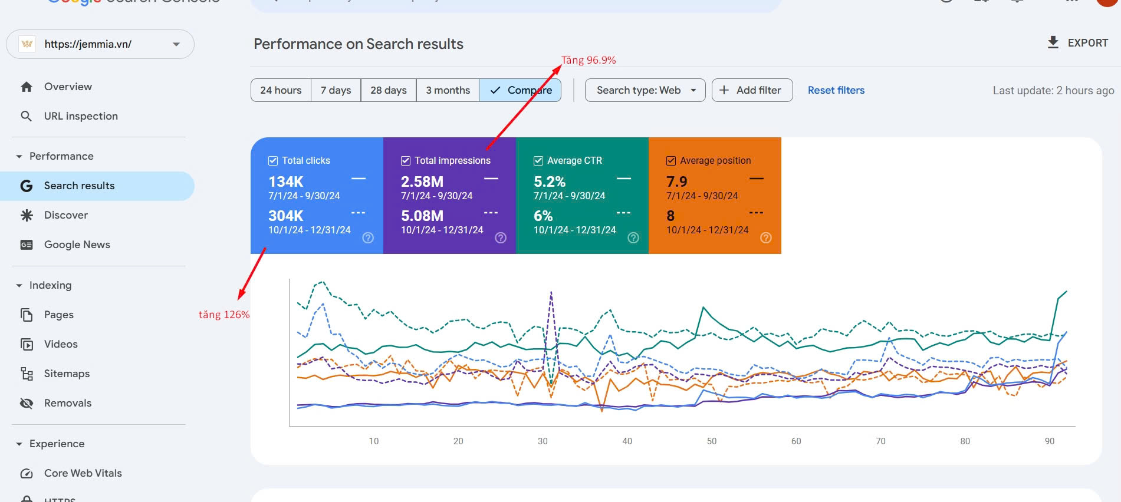Open help icon on Average CTR card
The image size is (1121, 502).
(633, 237)
